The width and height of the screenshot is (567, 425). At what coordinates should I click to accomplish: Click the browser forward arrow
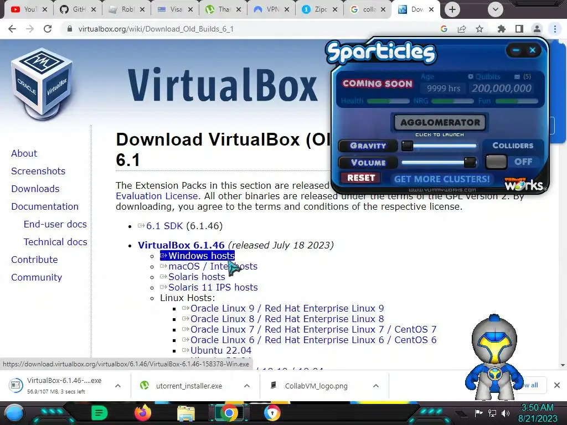click(x=30, y=29)
